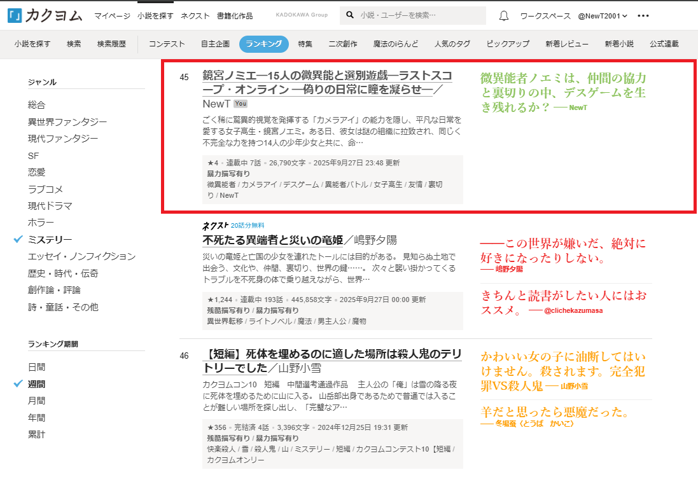The width and height of the screenshot is (698, 477).
Task: Go to マイページ
Action: (x=112, y=16)
